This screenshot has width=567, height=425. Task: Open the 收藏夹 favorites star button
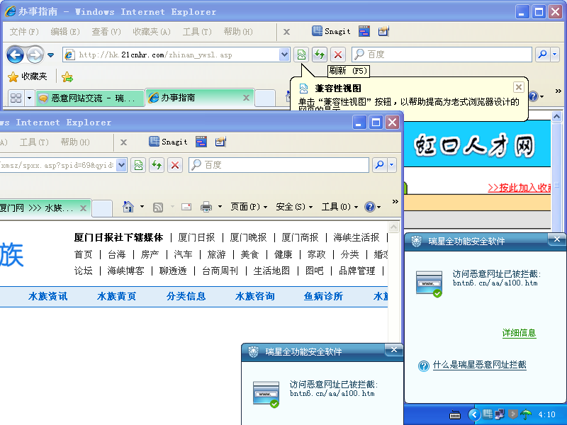[x=28, y=76]
